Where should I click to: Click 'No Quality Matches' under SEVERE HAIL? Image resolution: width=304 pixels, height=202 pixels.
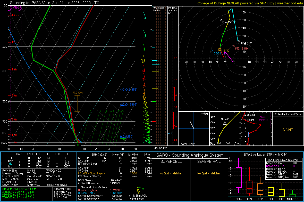pos(209,173)
